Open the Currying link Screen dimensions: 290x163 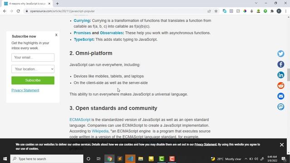82,20
